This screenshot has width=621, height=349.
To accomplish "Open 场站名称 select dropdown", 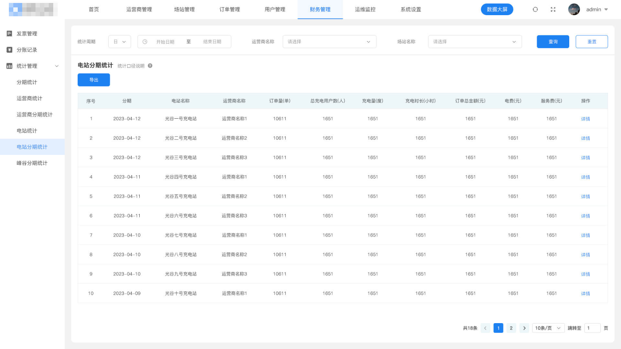I will pyautogui.click(x=475, y=42).
